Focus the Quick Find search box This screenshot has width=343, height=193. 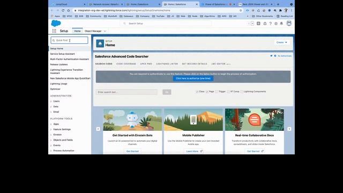[x=69, y=40]
